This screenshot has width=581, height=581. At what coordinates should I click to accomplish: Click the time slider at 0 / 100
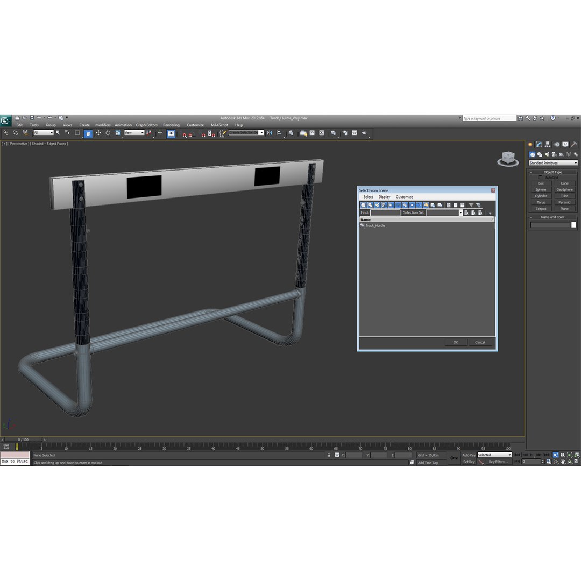click(23, 440)
